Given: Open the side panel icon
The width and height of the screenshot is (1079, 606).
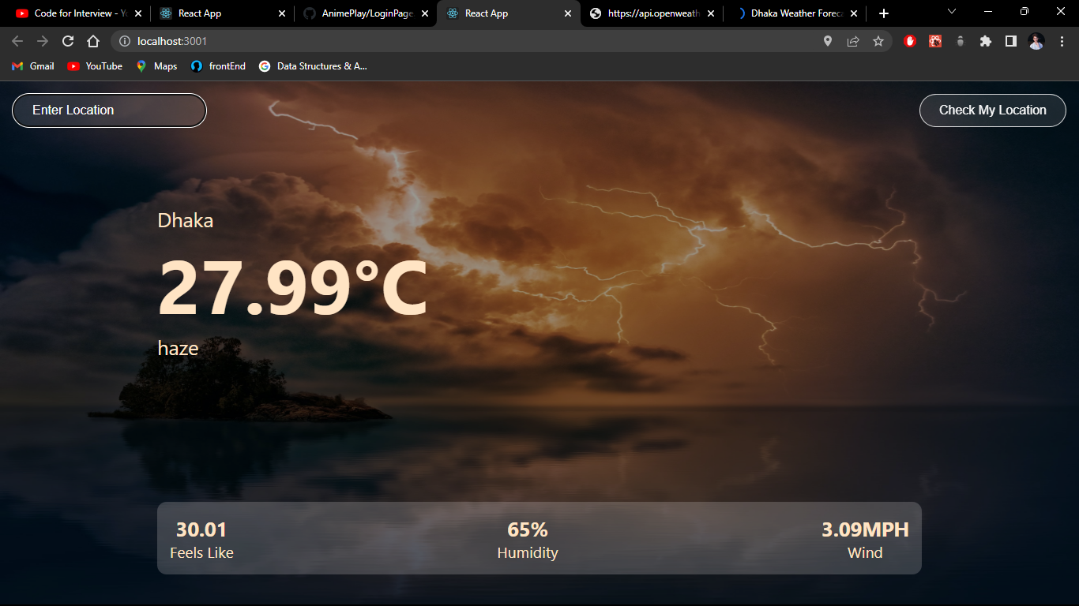Looking at the screenshot, I should coord(1010,40).
